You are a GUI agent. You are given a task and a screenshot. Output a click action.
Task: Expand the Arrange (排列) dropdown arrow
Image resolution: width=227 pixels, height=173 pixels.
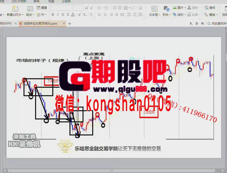click(x=185, y=15)
